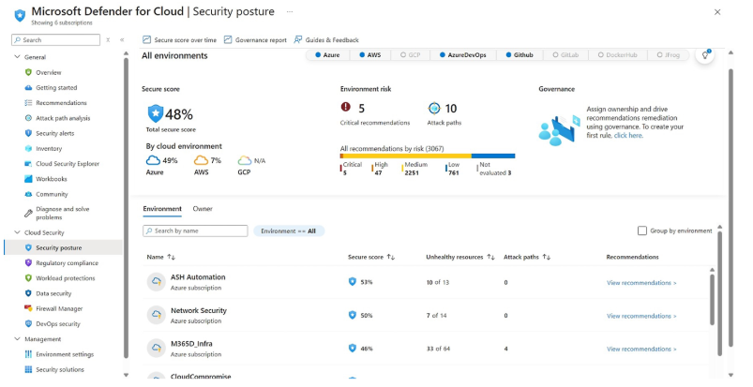This screenshot has height=387, width=753.
Task: Click ASH Automation subscription cloud icon
Action: click(x=156, y=282)
